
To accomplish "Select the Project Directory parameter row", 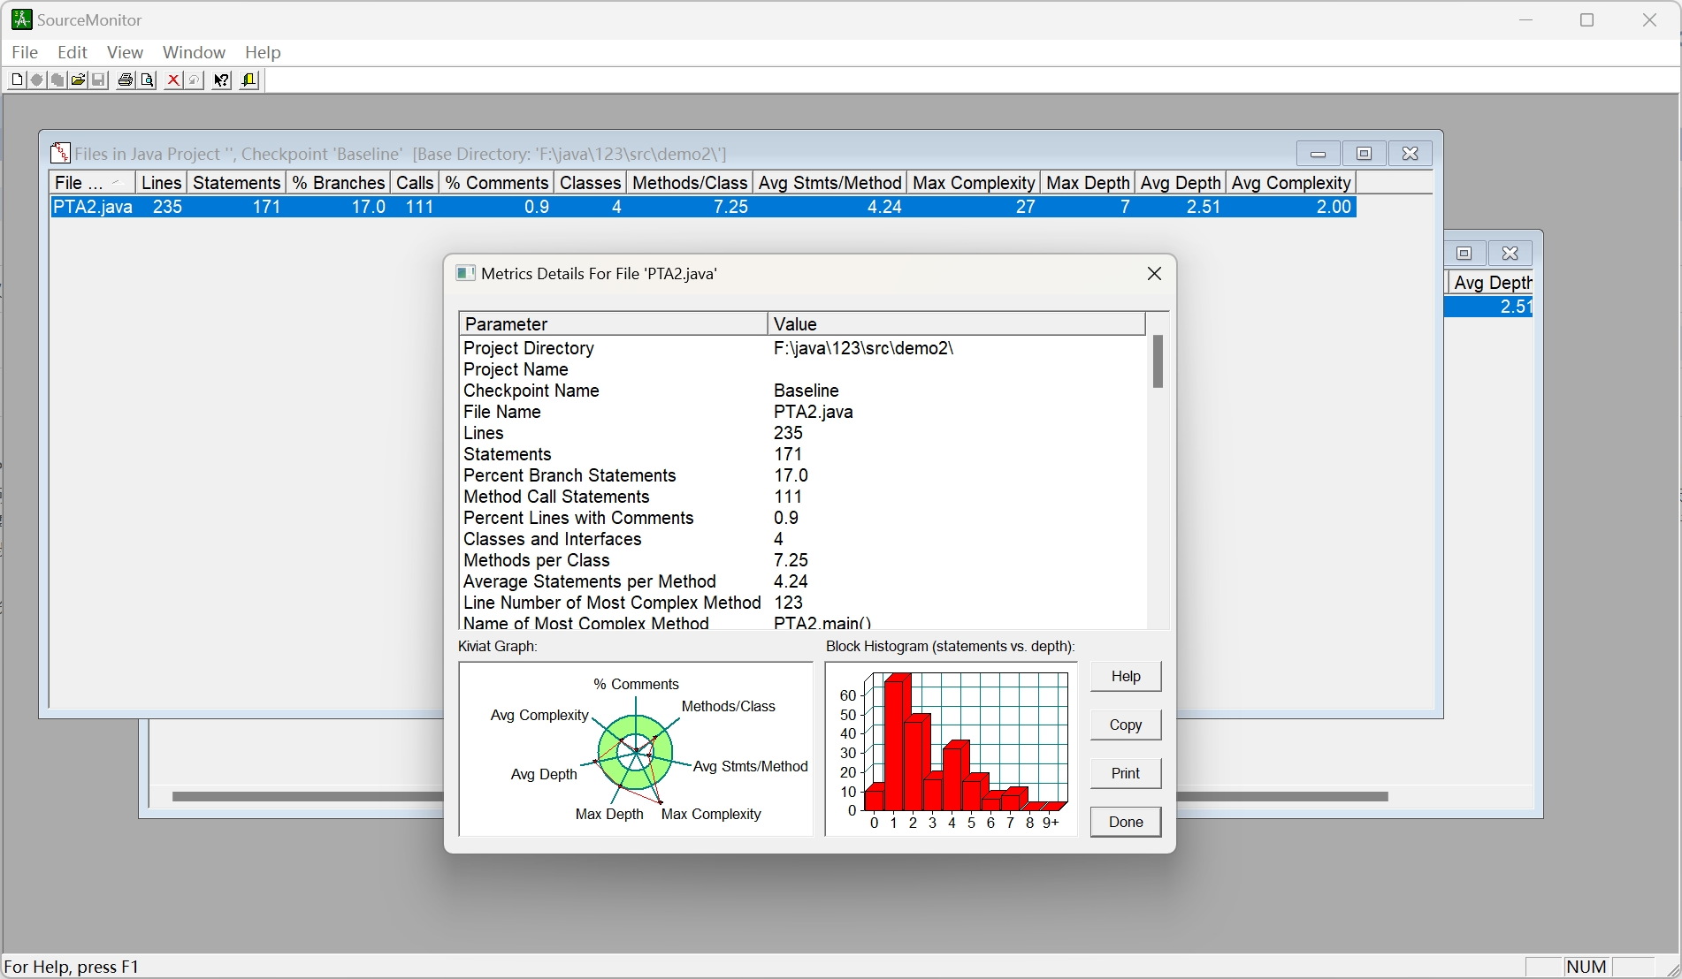I will click(802, 348).
